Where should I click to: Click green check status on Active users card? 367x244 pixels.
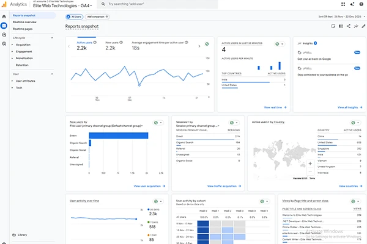(x=207, y=44)
